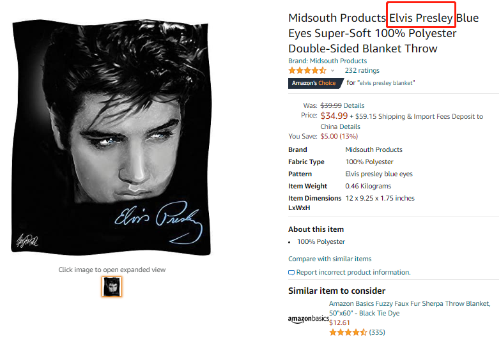Click the Amazon Basics logo
The width and height of the screenshot is (501, 350).
click(x=308, y=318)
